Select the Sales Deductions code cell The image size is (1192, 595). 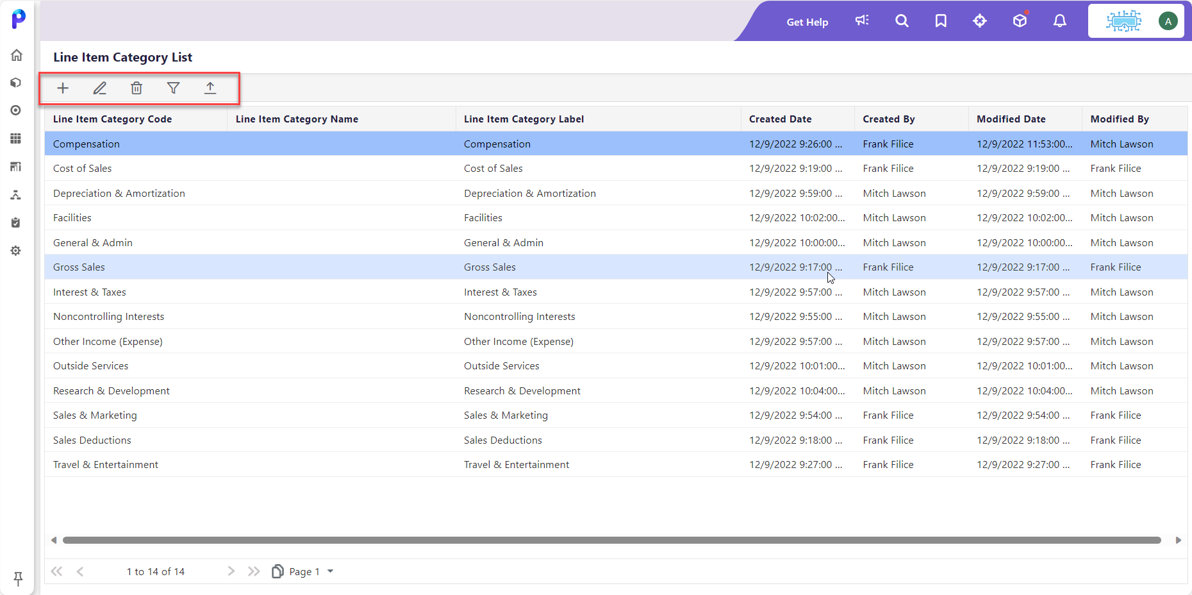coord(136,440)
